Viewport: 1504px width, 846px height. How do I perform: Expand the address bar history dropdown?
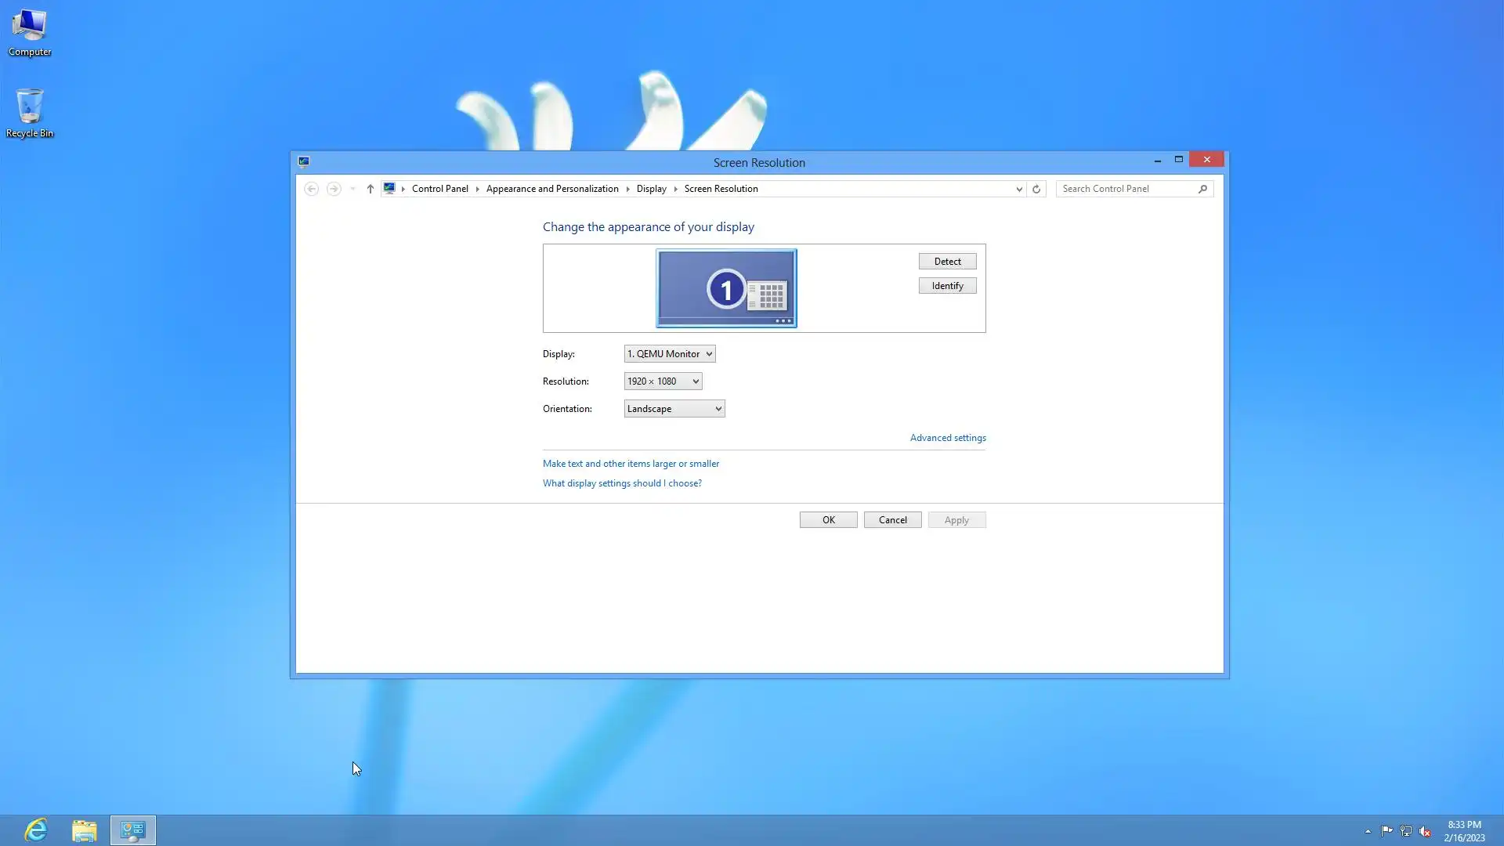1019,189
